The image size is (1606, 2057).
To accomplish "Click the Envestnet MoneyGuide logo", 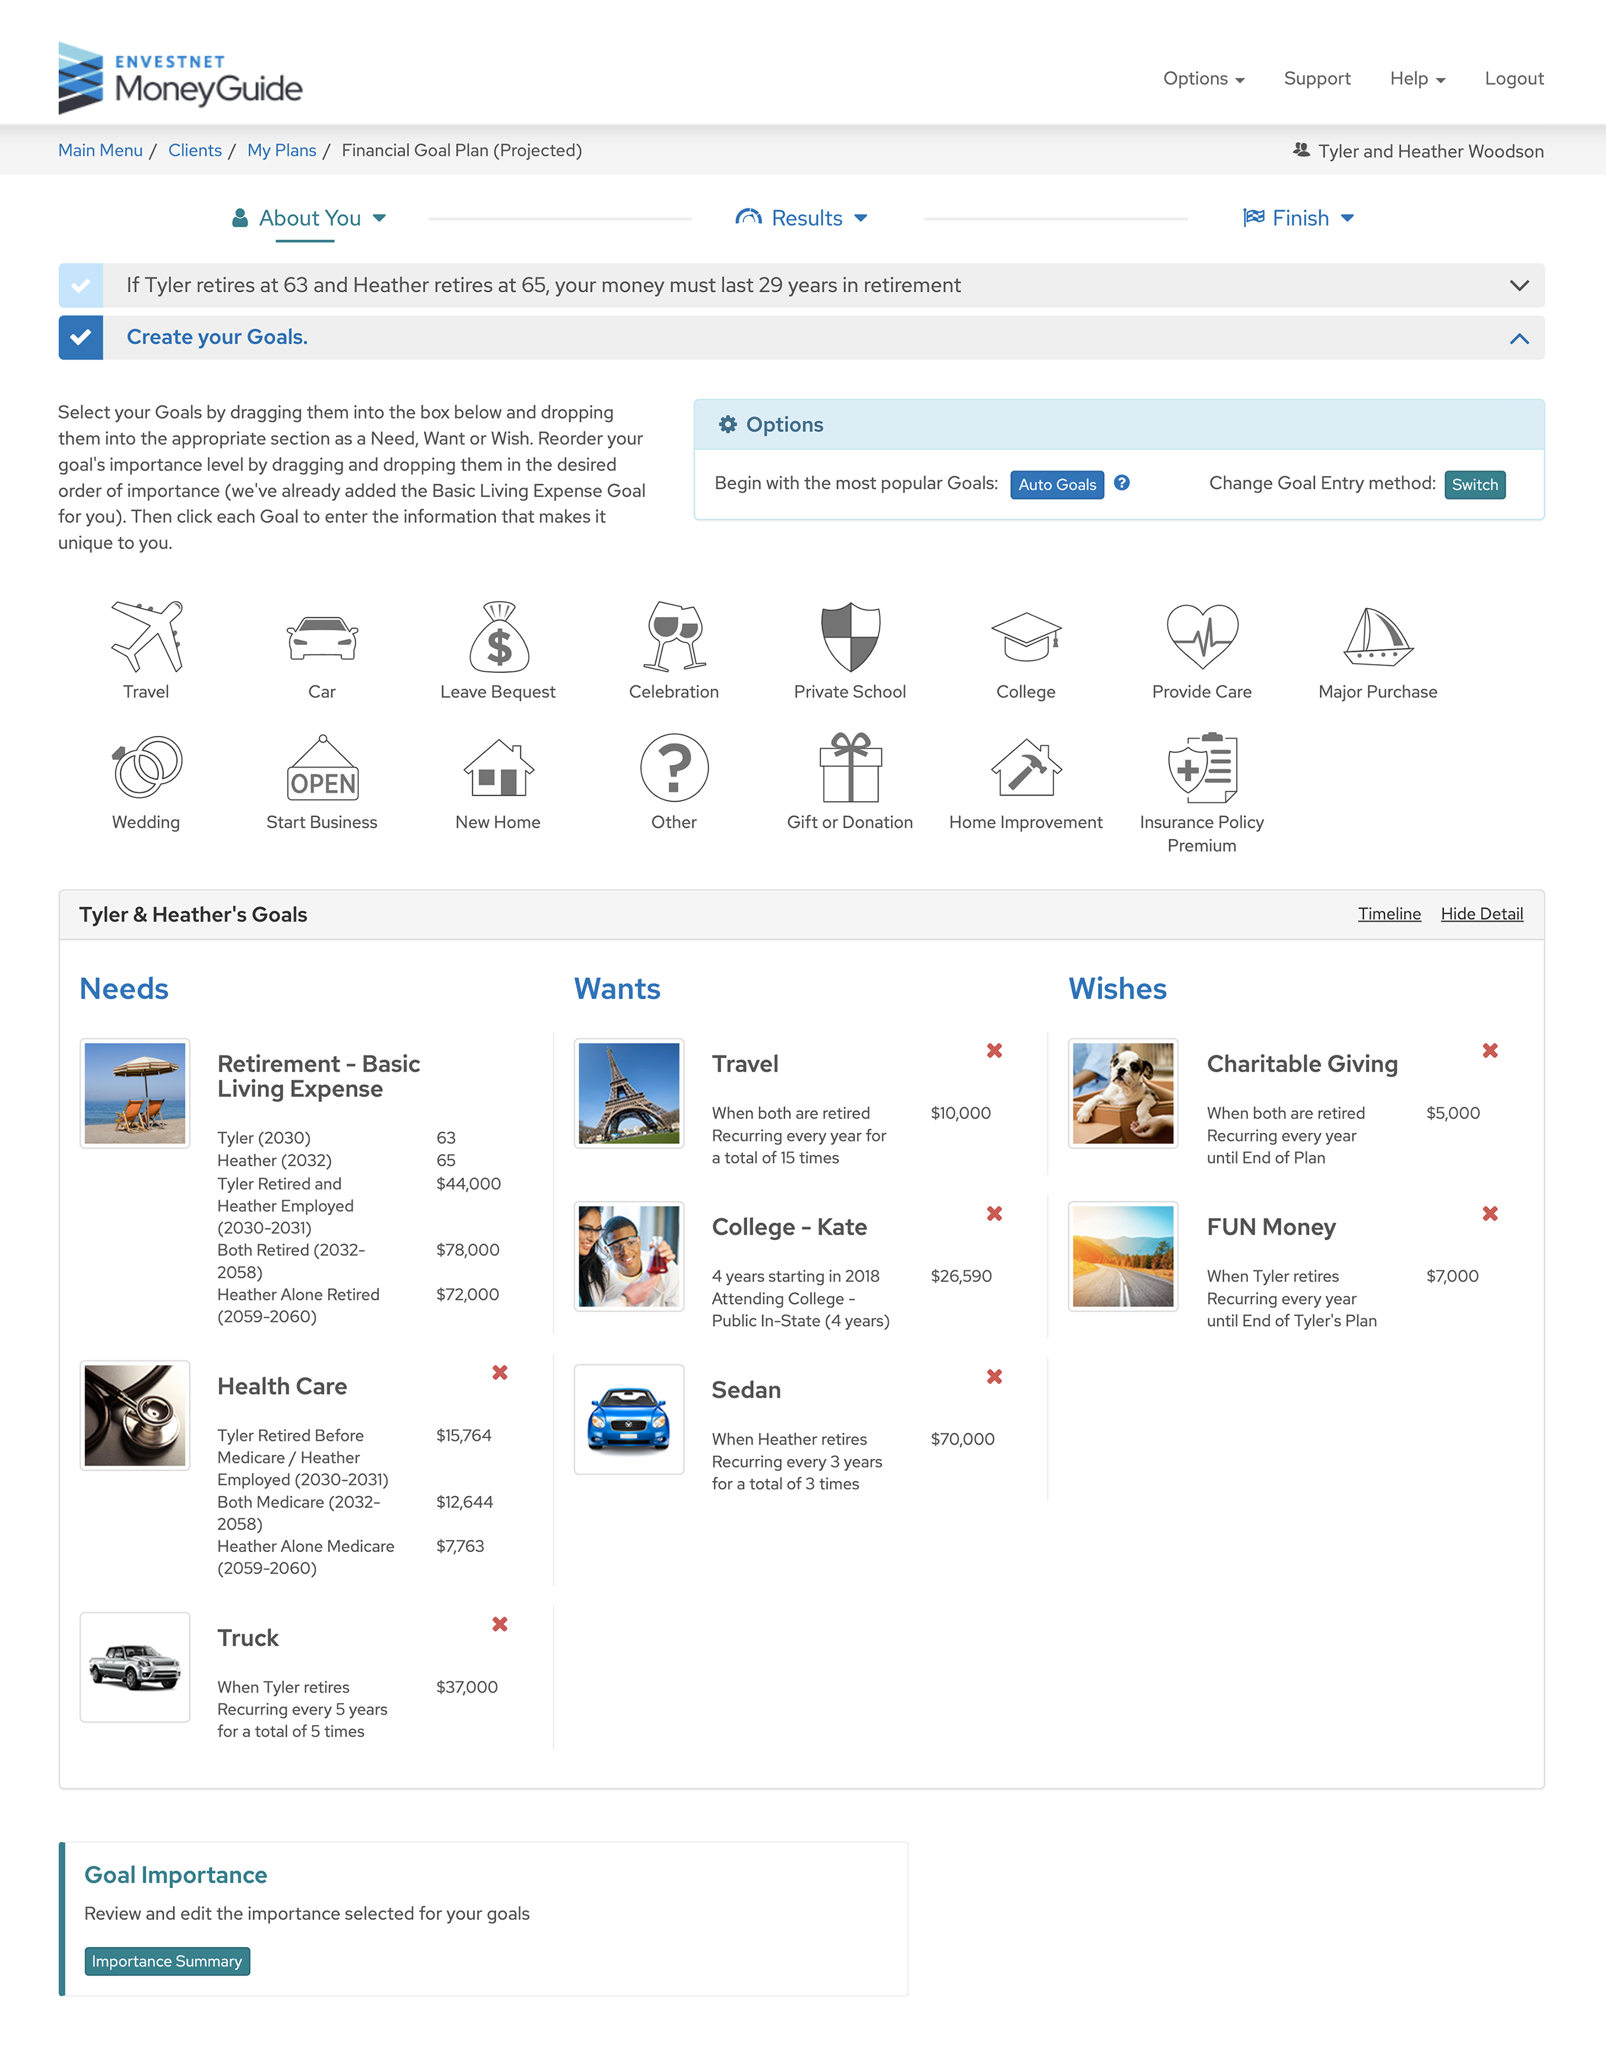I will pyautogui.click(x=180, y=78).
